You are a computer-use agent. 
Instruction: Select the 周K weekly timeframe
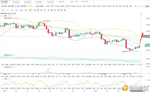[x=127, y=6]
